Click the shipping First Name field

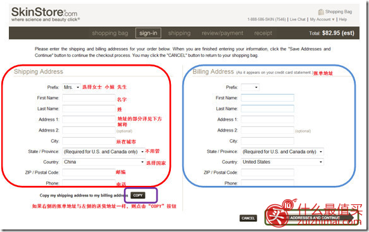click(x=89, y=98)
